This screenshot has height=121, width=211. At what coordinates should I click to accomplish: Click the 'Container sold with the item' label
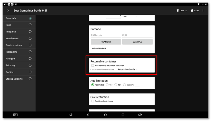[102, 70]
